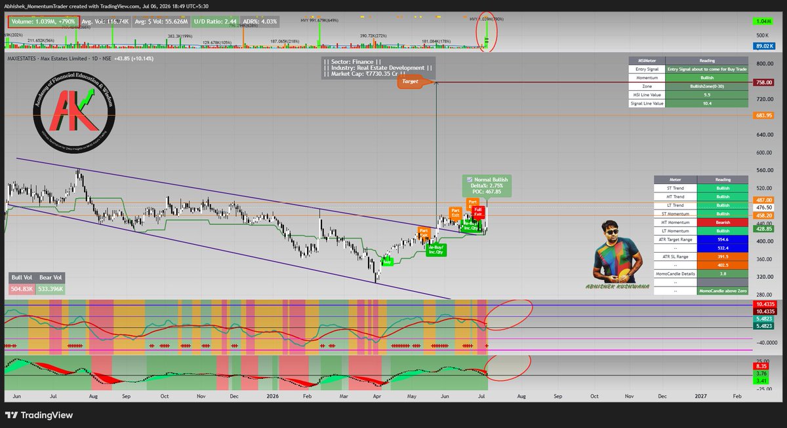Select the blue 532.4 ATR target value
The width and height of the screenshot is (787, 428).
722,248
